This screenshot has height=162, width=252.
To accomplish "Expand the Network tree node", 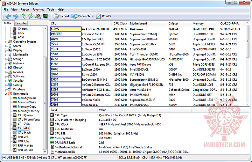I will (6, 64).
